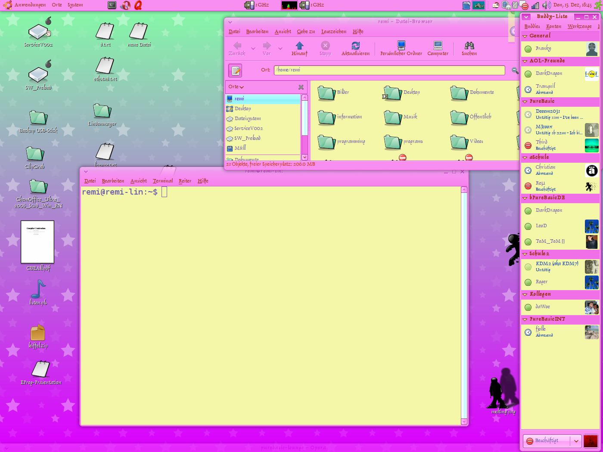
Task: Click the Hinauf up-arrow toolbar icon
Action: (299, 46)
